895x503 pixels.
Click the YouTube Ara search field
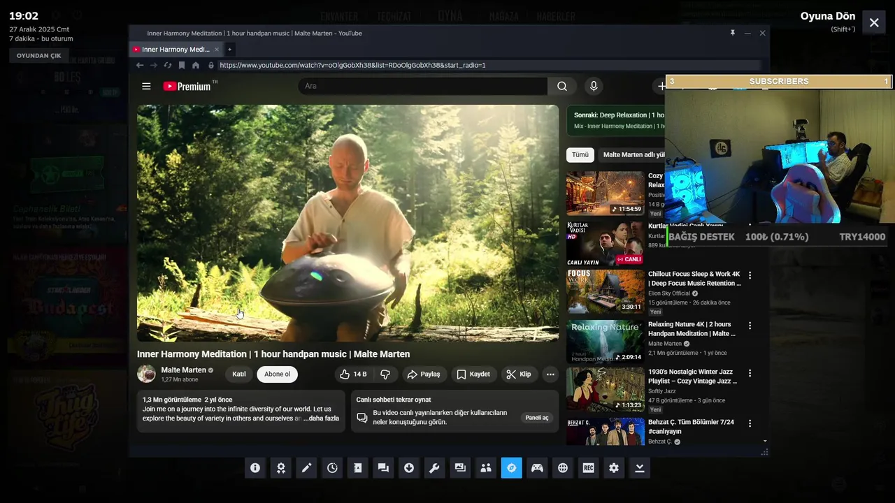423,86
